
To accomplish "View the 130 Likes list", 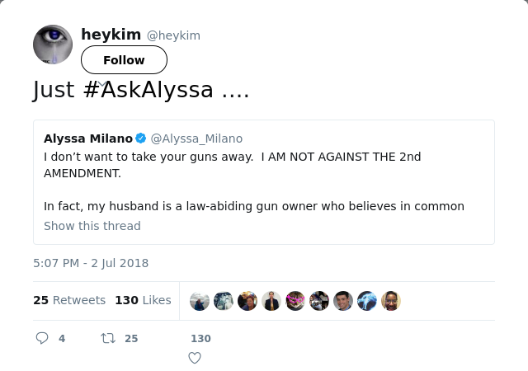I will tap(143, 300).
